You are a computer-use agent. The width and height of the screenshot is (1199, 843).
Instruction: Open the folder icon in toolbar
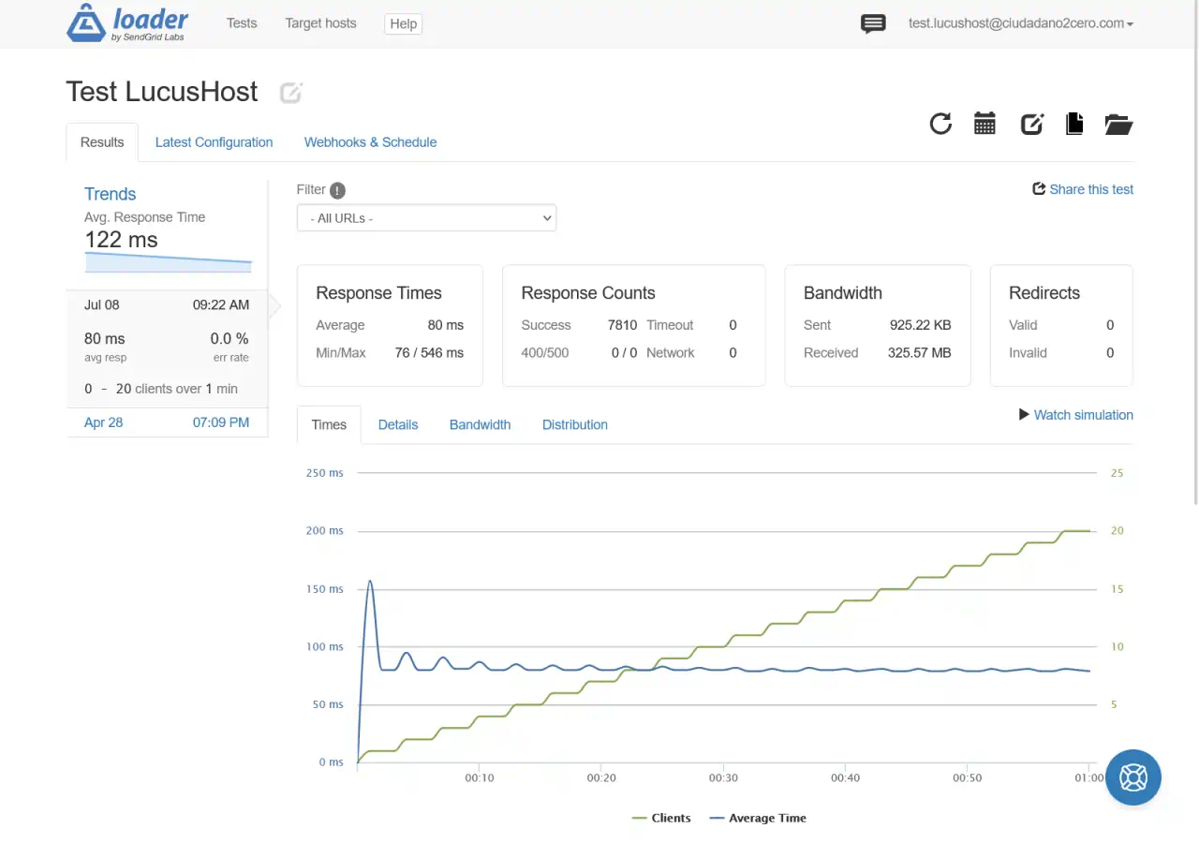coord(1118,124)
